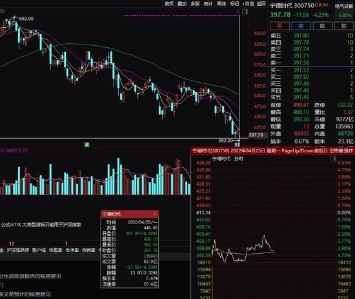355x299 pixels.
Task: Click the 时间 2022/04/25 row in the popup
Action: coord(130,222)
